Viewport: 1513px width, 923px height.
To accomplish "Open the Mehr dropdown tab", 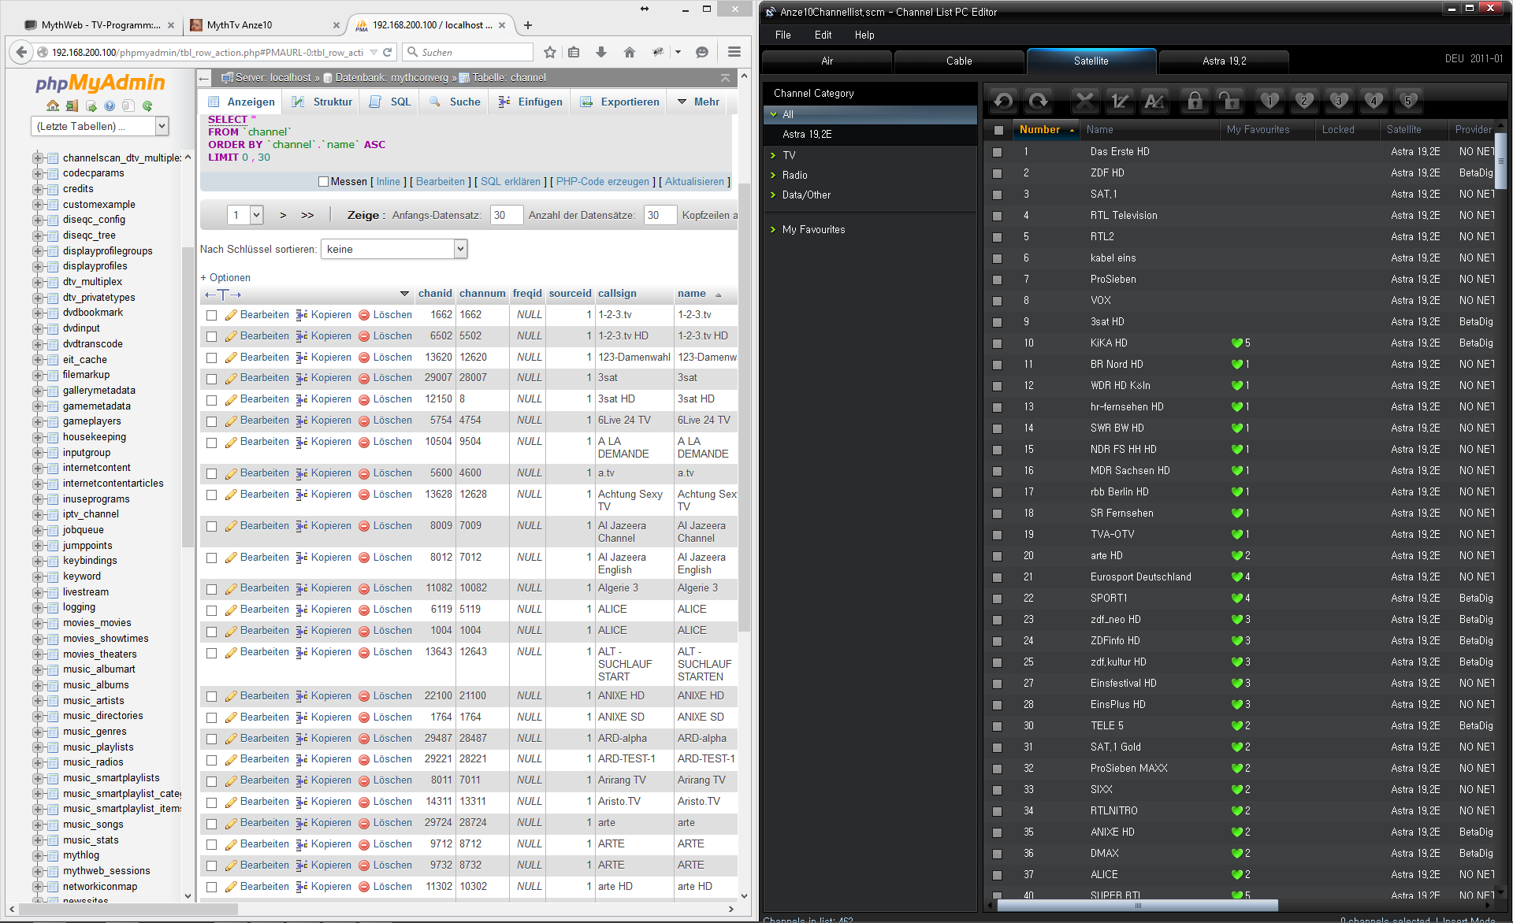I will point(698,102).
